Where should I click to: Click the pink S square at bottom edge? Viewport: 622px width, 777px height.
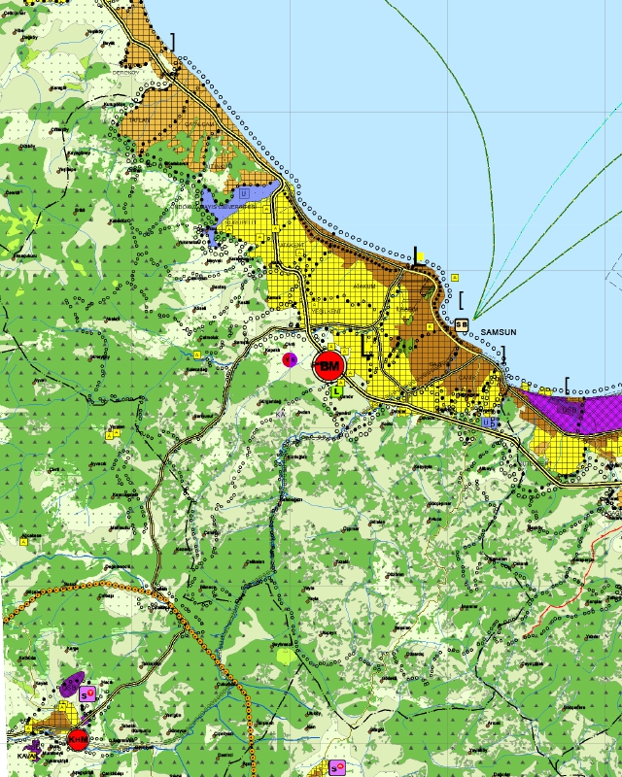tap(336, 768)
